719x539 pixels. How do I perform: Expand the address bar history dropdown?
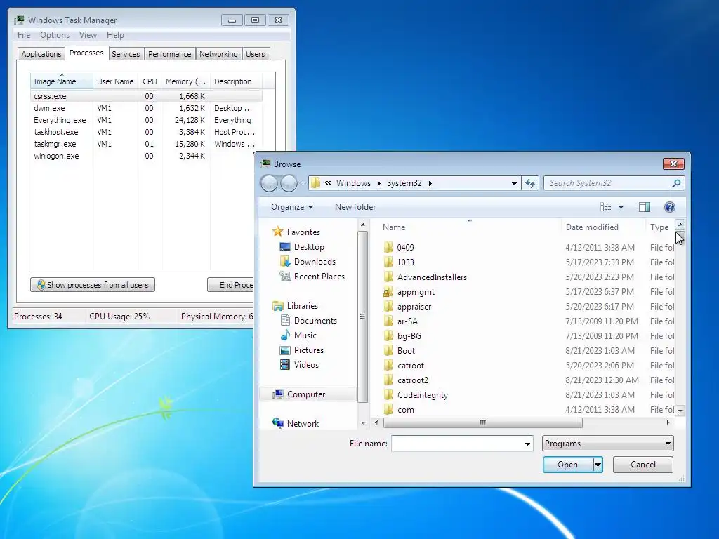tap(514, 183)
